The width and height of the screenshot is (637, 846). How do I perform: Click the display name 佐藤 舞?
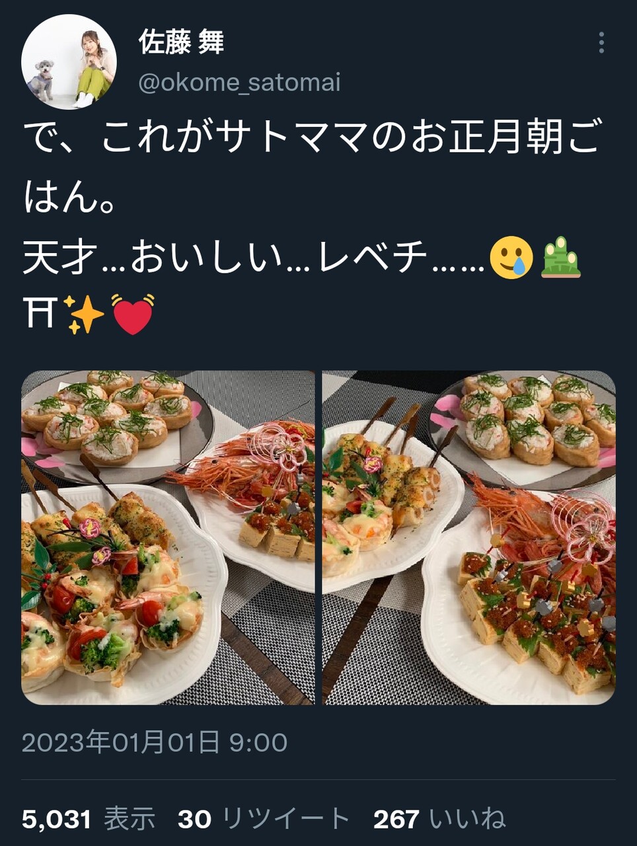coord(181,41)
